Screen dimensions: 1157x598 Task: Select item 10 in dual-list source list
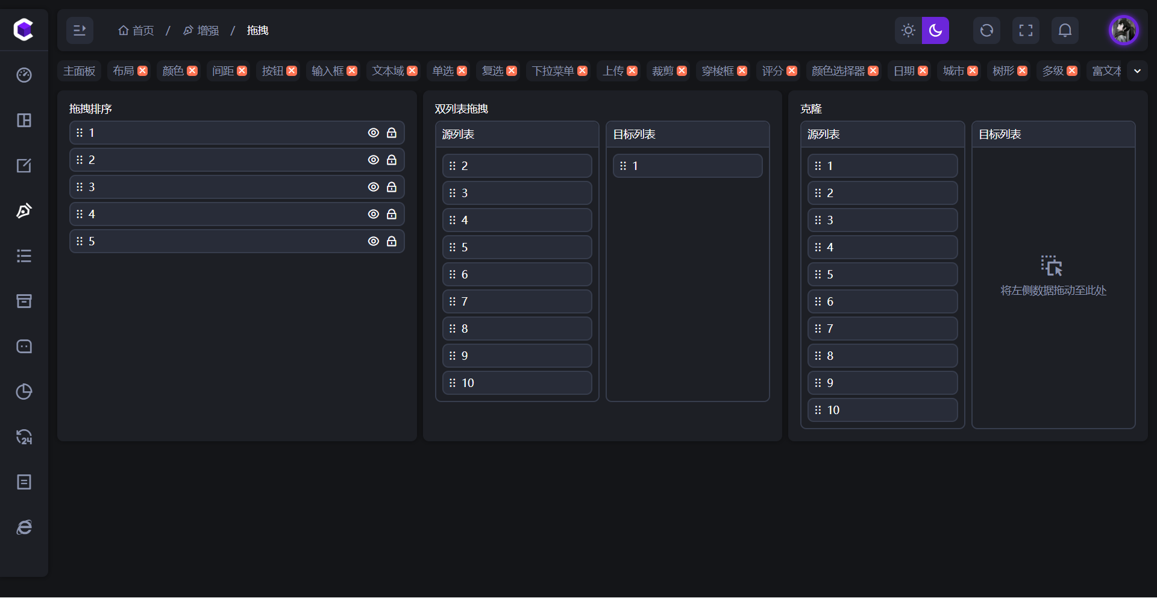pos(517,383)
